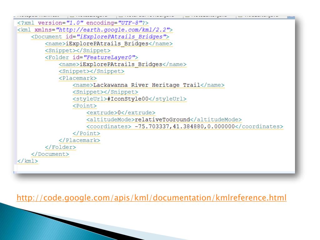Click the closing </Folder> tag
Viewport: 320px width, 240px height.
(x=60, y=147)
